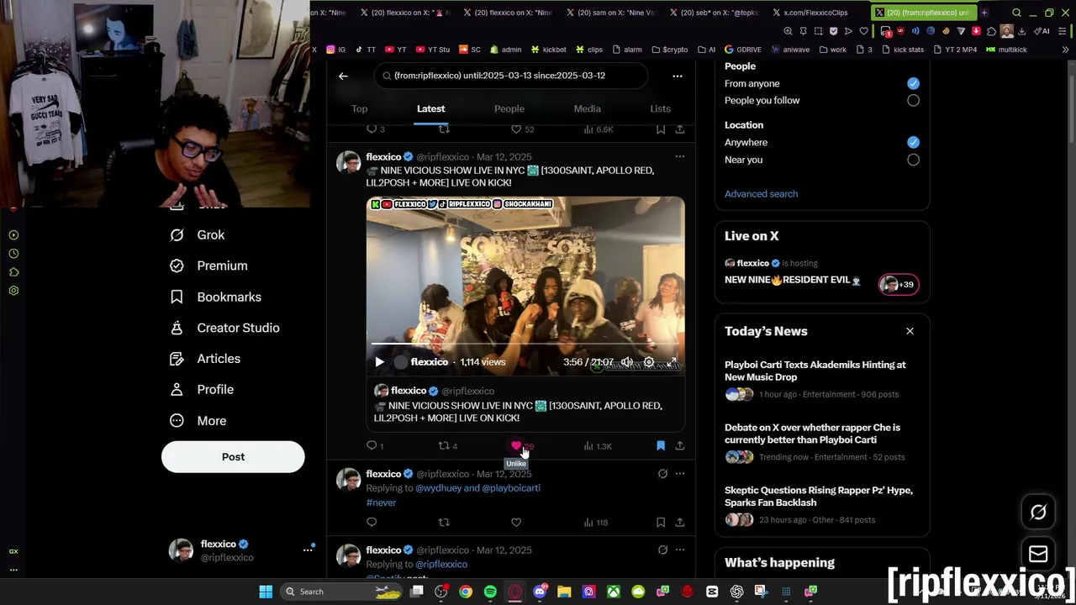The height and width of the screenshot is (605, 1076).
Task: Select People you follow radio option
Action: click(913, 100)
